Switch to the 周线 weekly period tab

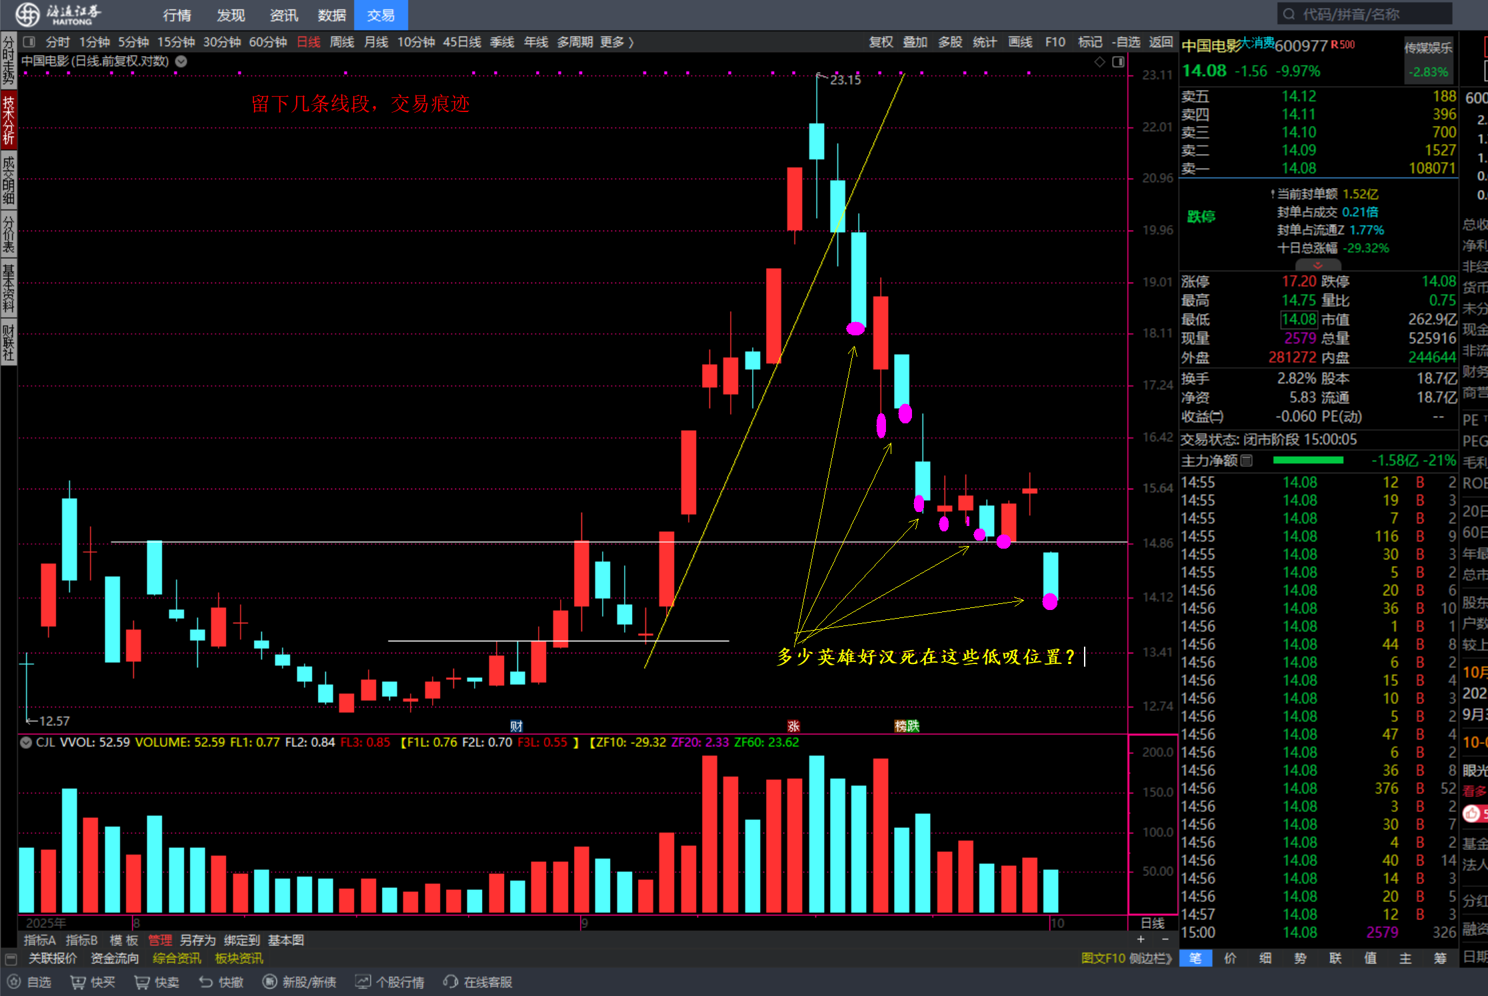coord(342,42)
